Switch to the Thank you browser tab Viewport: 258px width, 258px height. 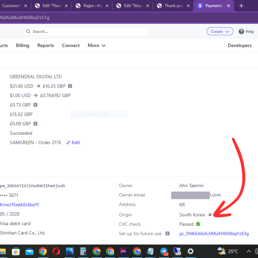[x=174, y=6]
